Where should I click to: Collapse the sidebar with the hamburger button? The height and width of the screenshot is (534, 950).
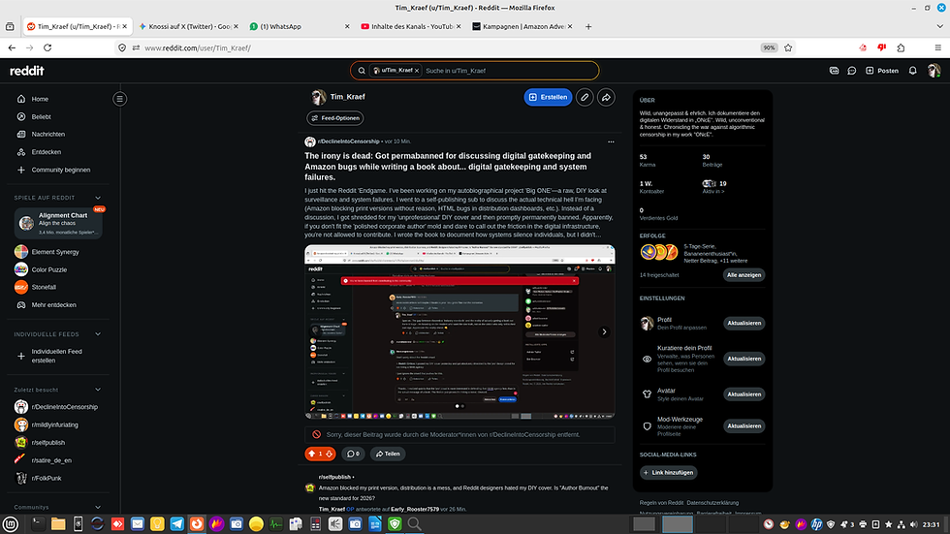[x=120, y=99]
